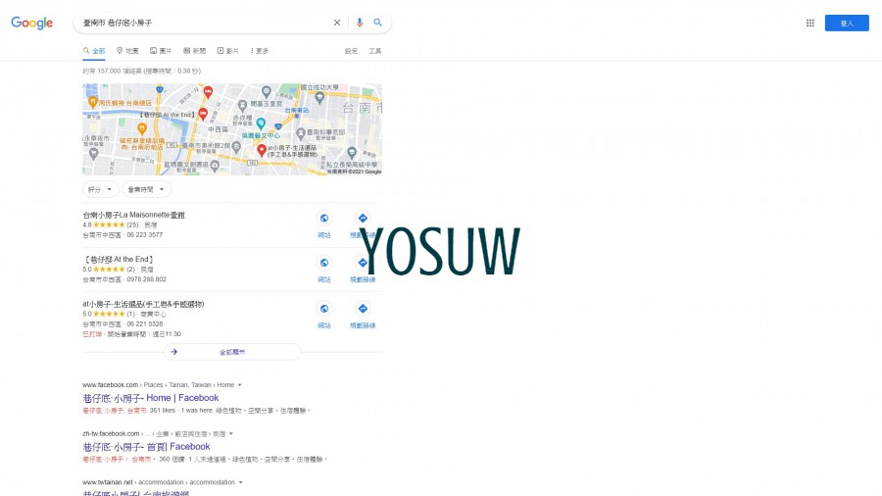
Task: Click directions icon for at小房子-生活選品
Action: coord(363,309)
